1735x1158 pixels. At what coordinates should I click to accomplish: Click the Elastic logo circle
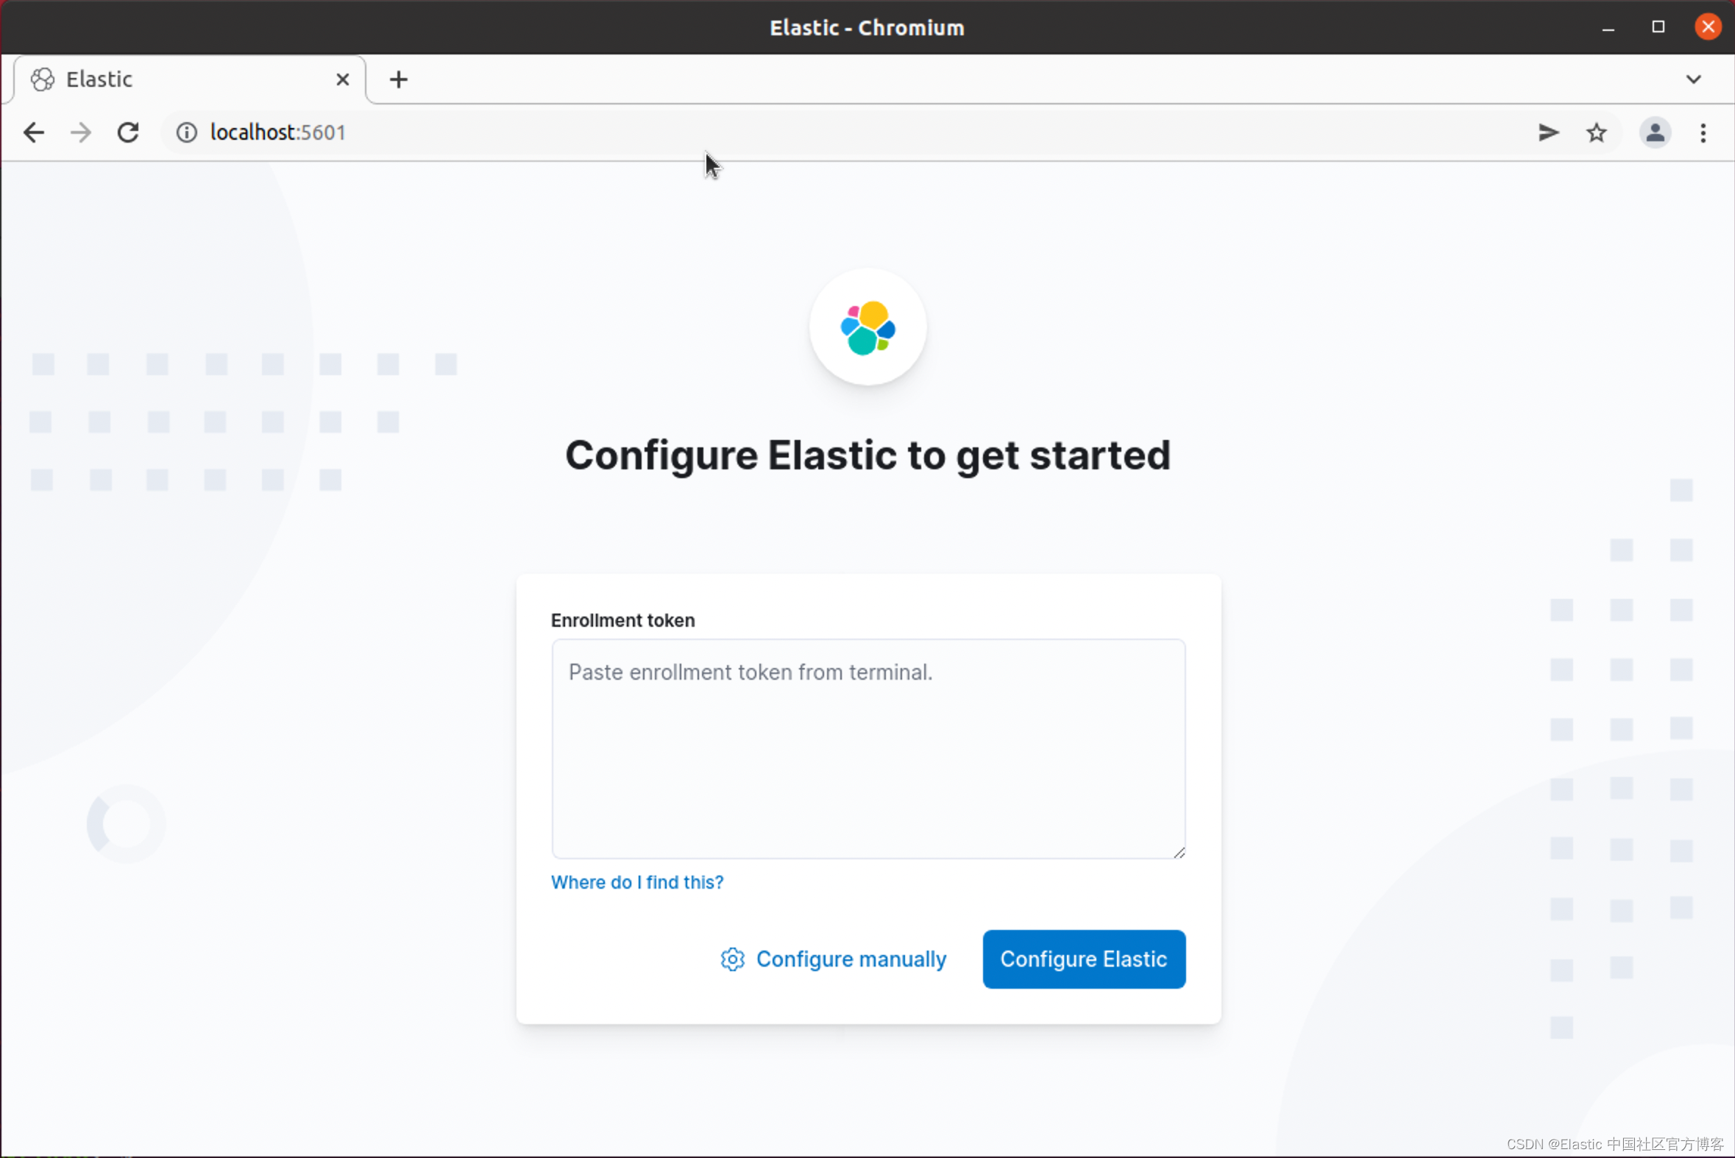pos(867,327)
